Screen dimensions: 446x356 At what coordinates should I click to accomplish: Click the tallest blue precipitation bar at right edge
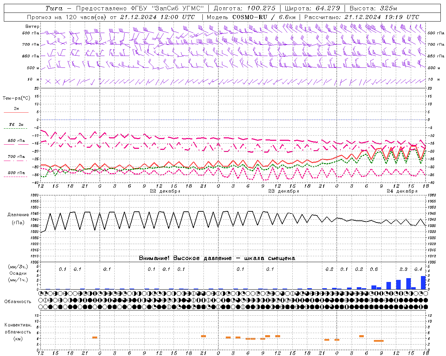[x=423, y=282]
